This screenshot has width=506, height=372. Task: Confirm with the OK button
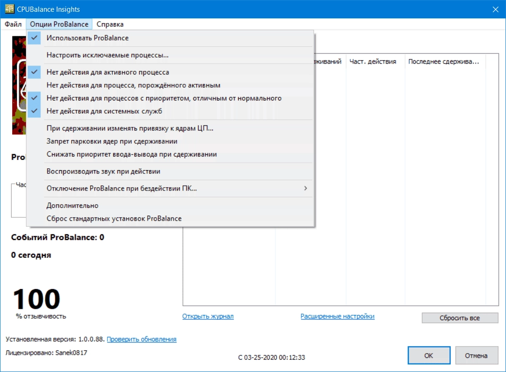tap(429, 355)
